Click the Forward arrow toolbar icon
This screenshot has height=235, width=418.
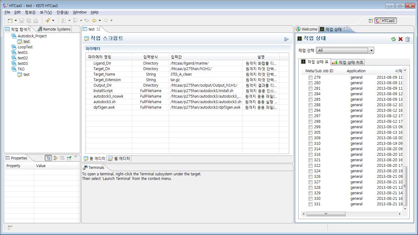(106, 21)
